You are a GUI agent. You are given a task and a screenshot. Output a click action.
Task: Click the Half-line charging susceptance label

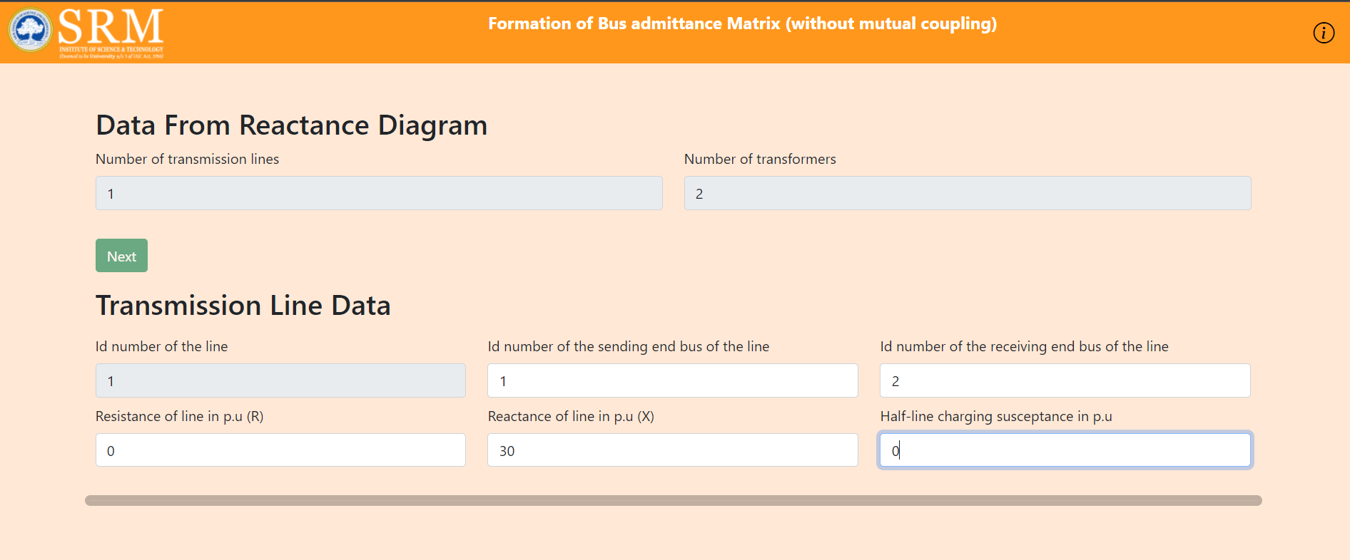click(996, 416)
